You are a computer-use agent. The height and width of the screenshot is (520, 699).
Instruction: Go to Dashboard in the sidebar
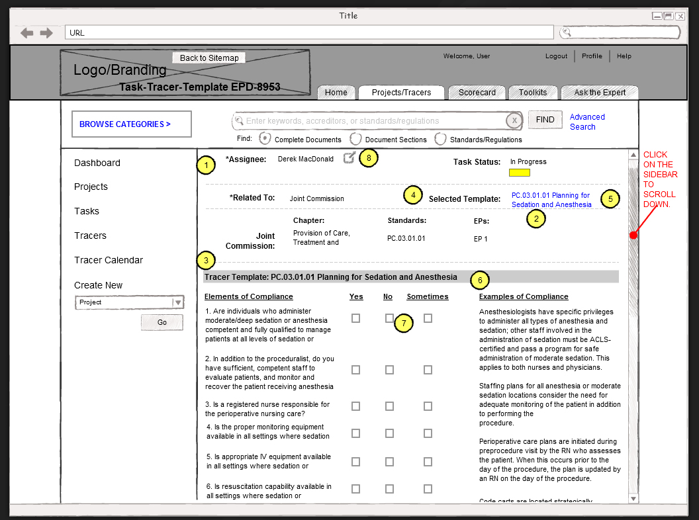point(97,163)
